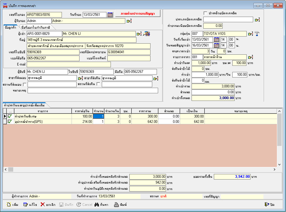Click lookup icon next to renter name
The image size is (286, 212).
coord(139,34)
